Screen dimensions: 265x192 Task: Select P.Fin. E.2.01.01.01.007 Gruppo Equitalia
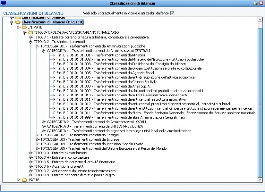[x=105, y=82]
